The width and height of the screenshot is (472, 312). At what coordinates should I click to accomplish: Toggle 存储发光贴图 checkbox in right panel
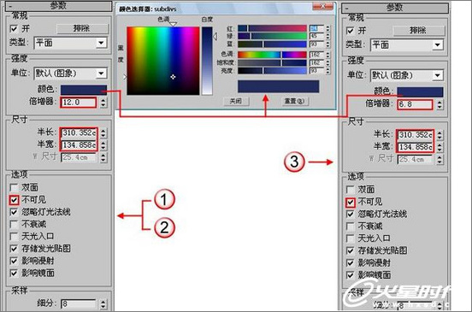point(350,250)
